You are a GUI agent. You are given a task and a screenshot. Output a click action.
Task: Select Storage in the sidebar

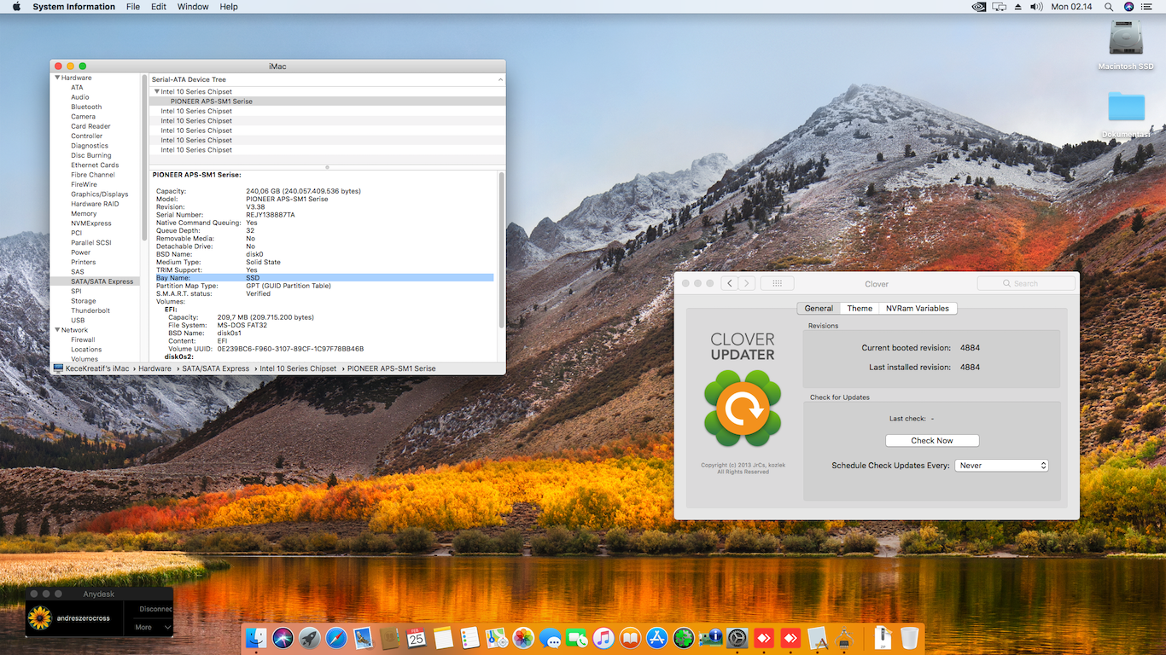tap(84, 301)
